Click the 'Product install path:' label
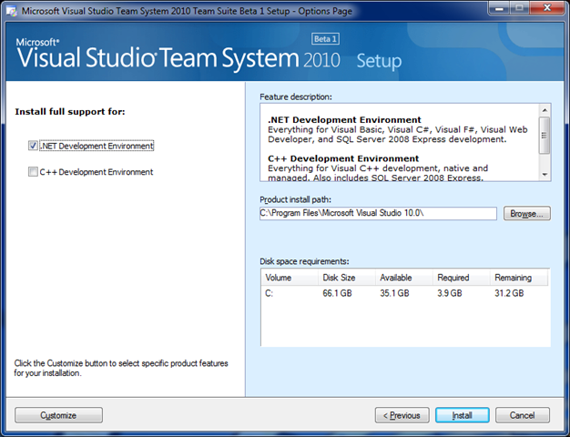The height and width of the screenshot is (437, 570). (x=295, y=199)
